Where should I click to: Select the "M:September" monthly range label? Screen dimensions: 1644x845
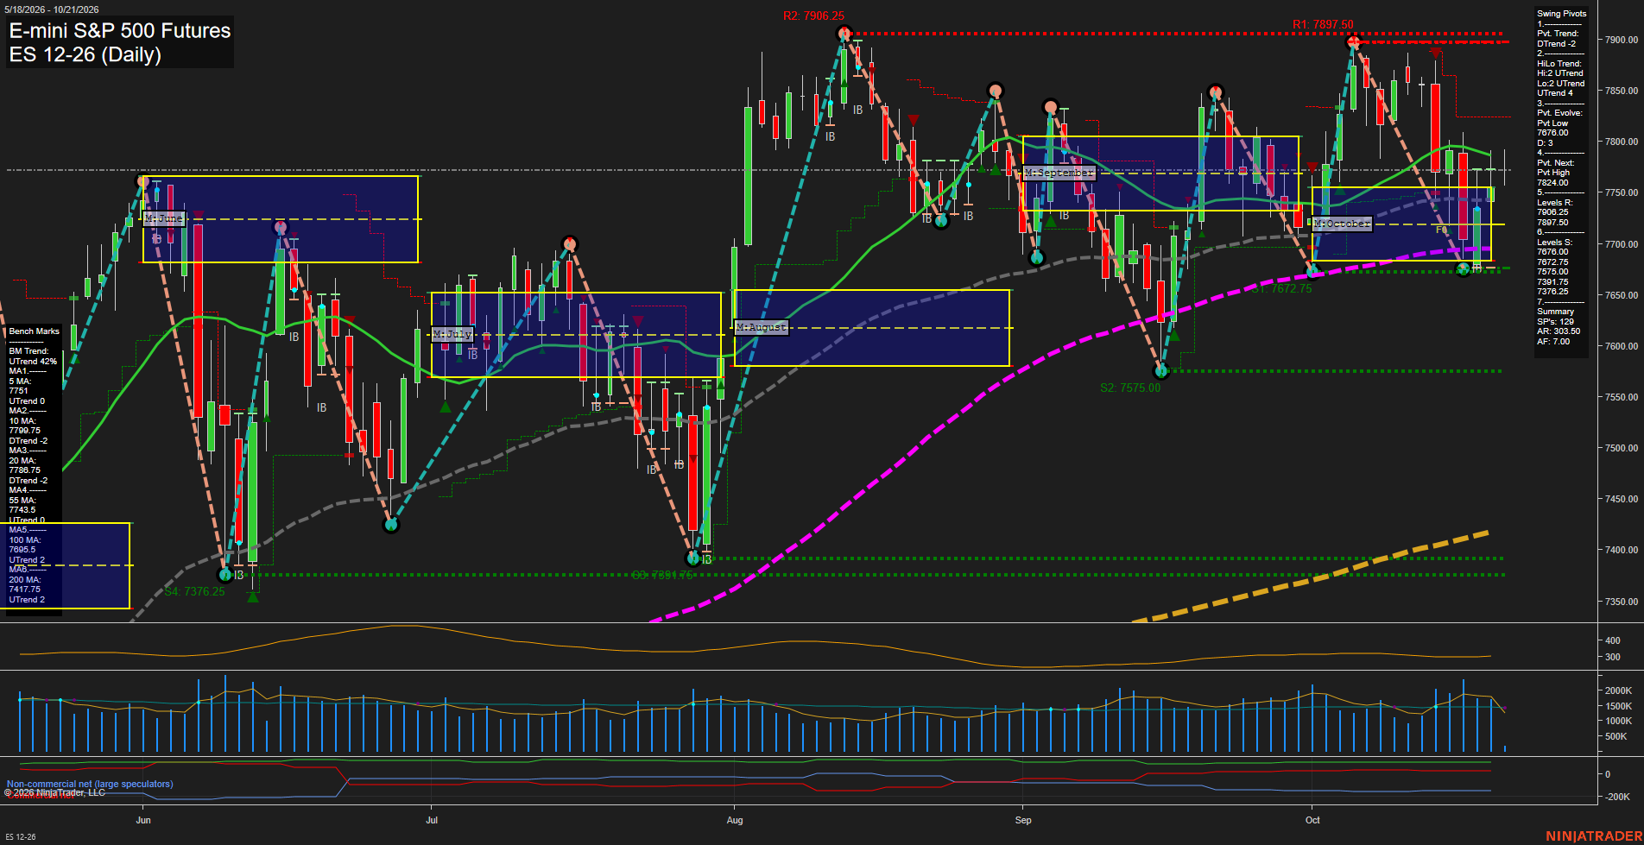[1059, 173]
